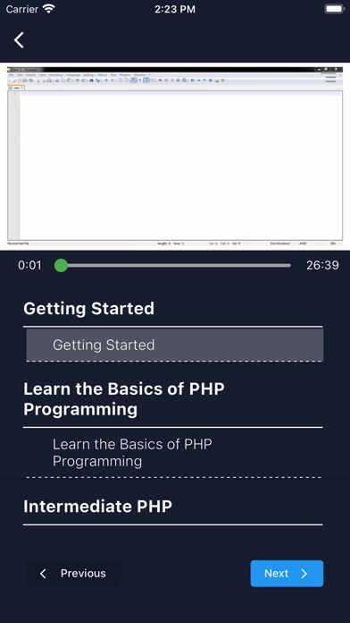Image resolution: width=350 pixels, height=623 pixels.
Task: Tap the back arrow icon
Action: (19, 40)
